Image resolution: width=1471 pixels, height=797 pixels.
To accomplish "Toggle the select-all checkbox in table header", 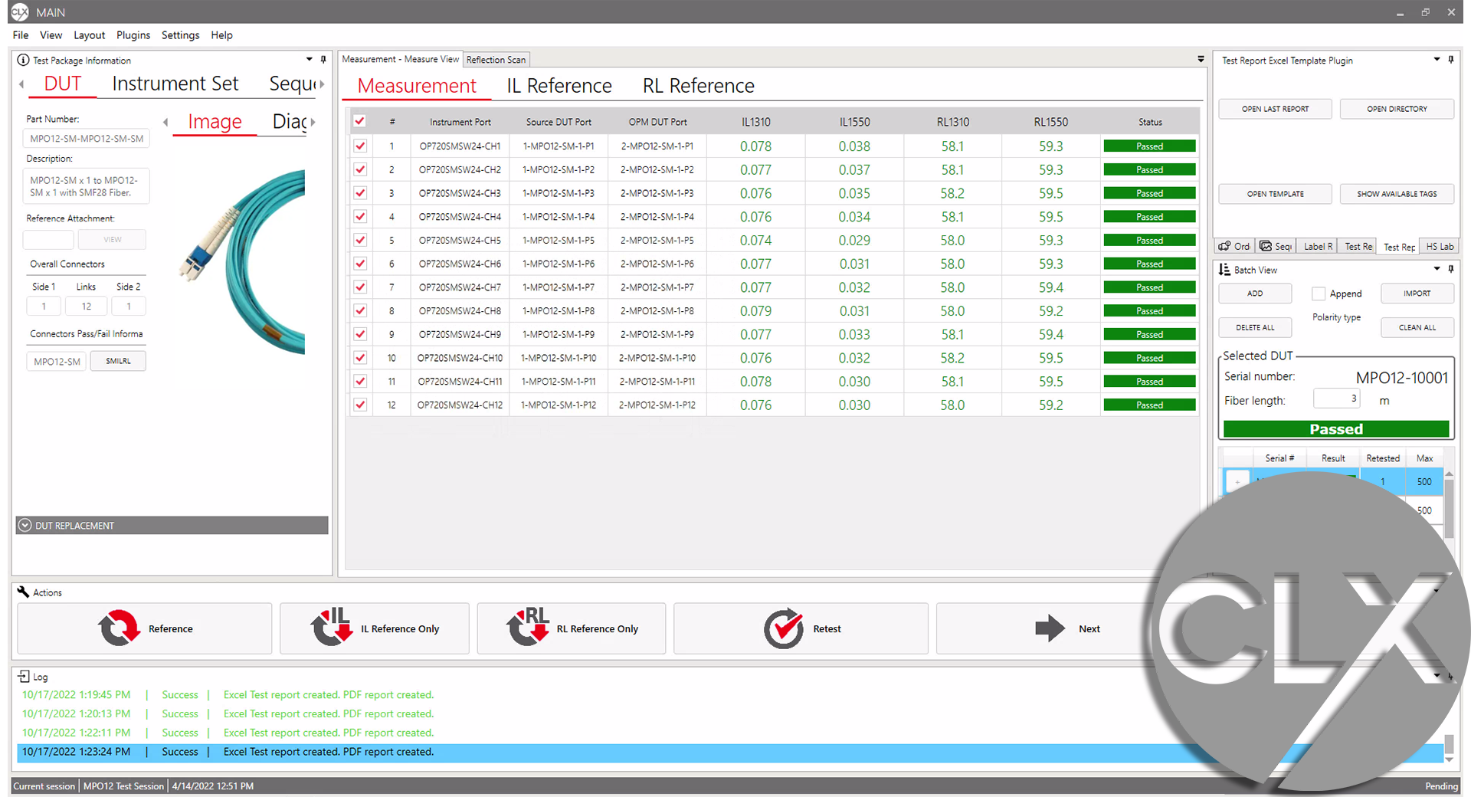I will point(359,121).
